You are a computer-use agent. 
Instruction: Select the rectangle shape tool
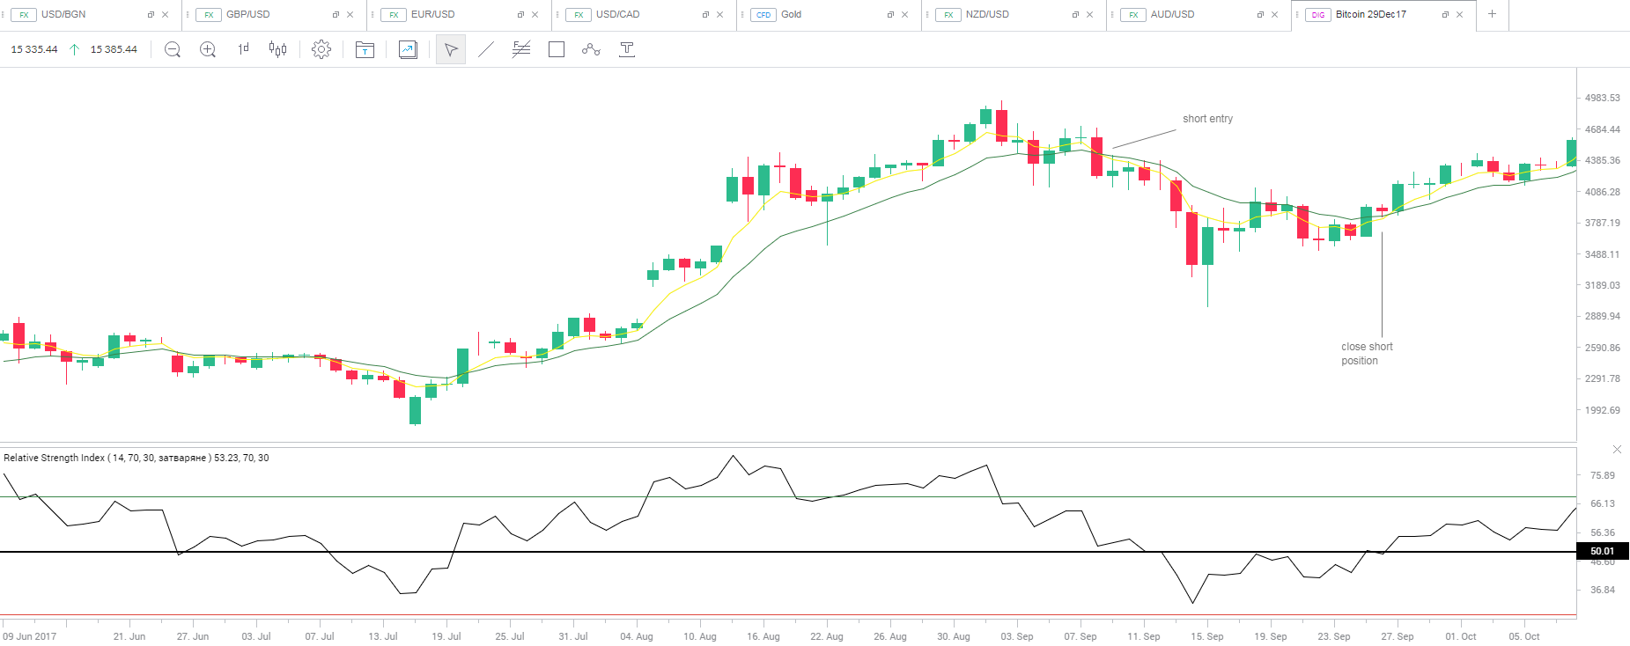click(557, 50)
